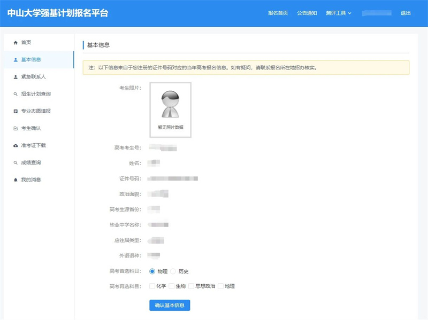Click the home icon beside 首页
The image size is (428, 320).
point(16,43)
